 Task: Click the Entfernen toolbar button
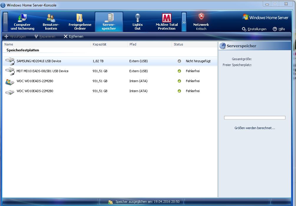(73, 36)
